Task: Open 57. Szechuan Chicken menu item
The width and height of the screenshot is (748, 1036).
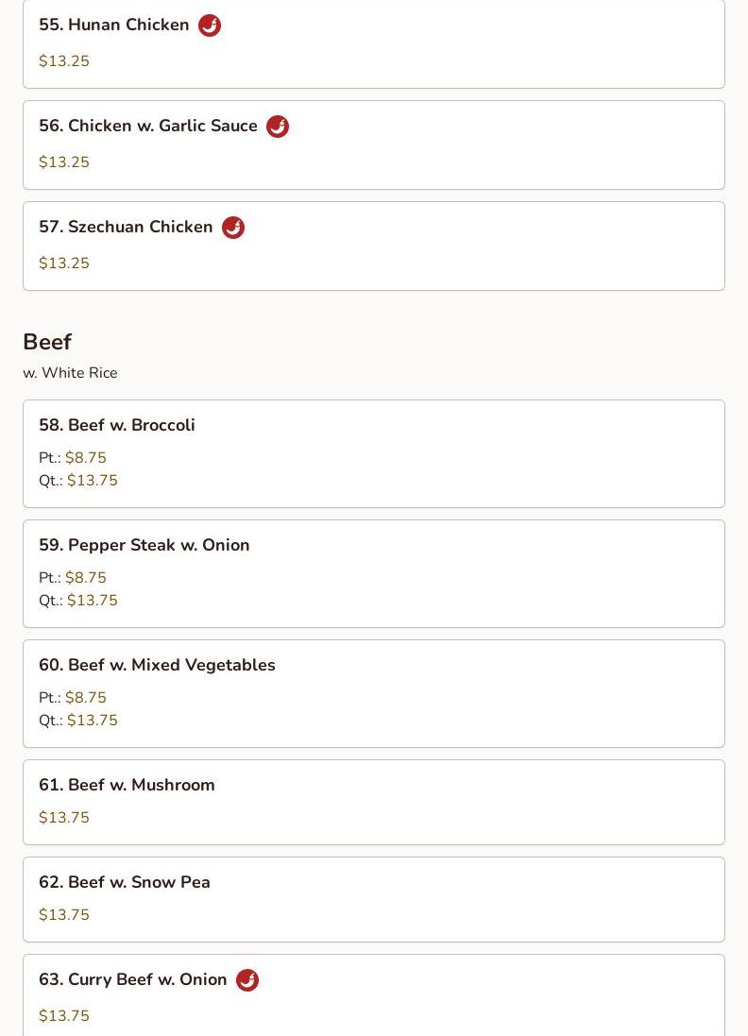Action: (374, 246)
